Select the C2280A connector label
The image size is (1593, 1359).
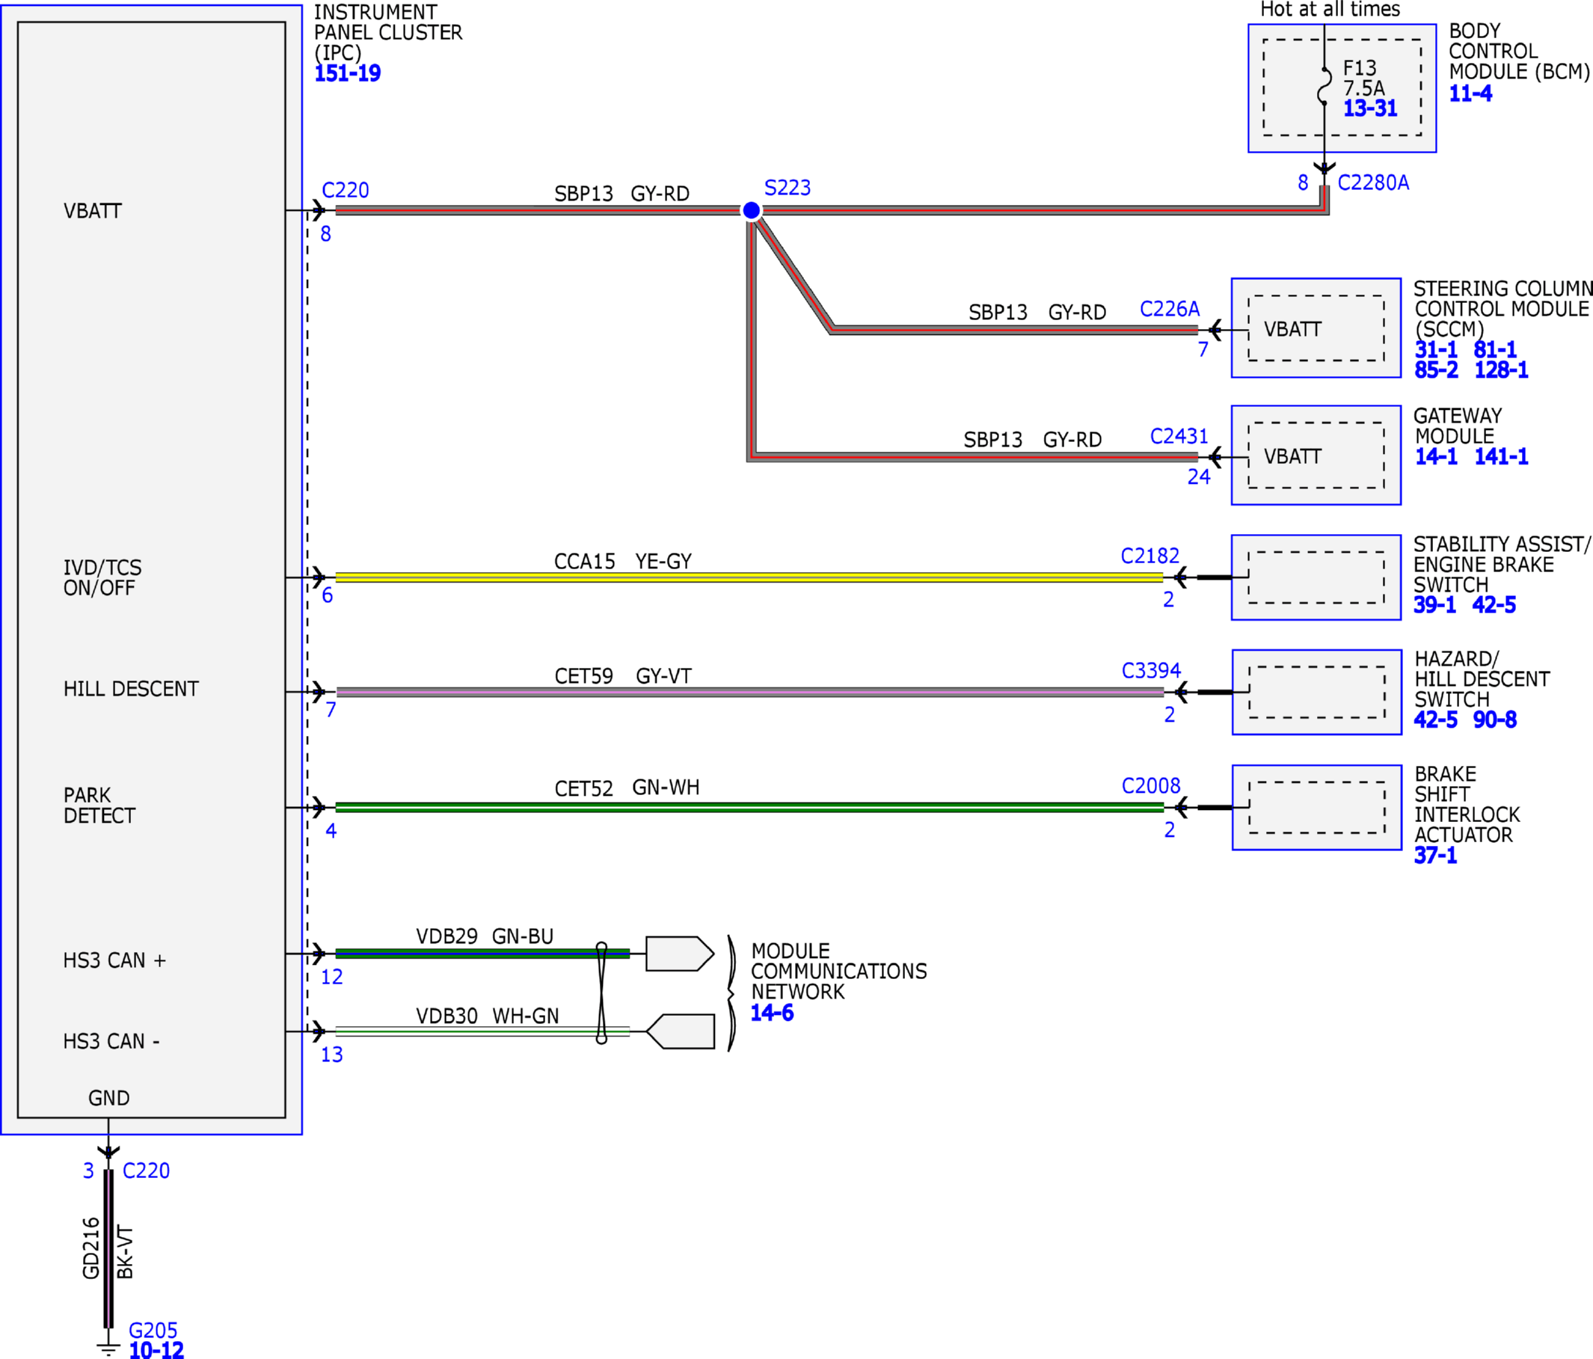point(1373,183)
